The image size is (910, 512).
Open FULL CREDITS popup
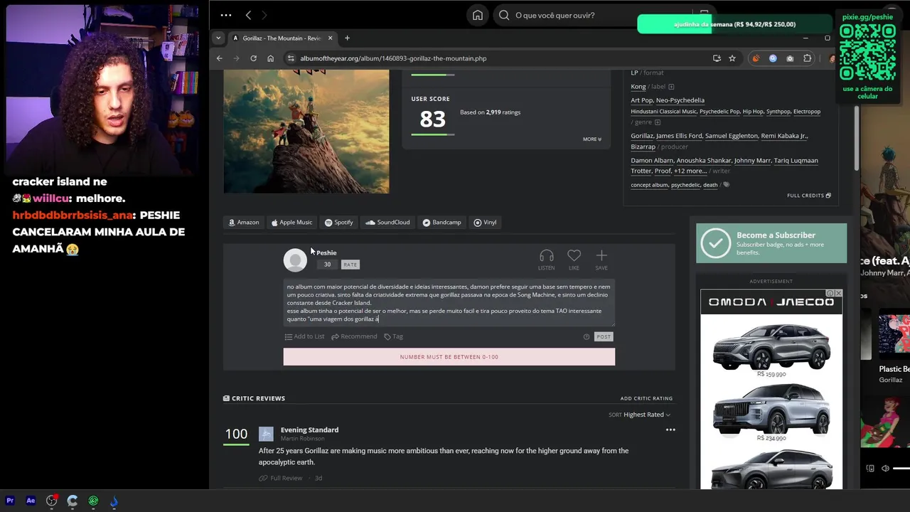[808, 196]
